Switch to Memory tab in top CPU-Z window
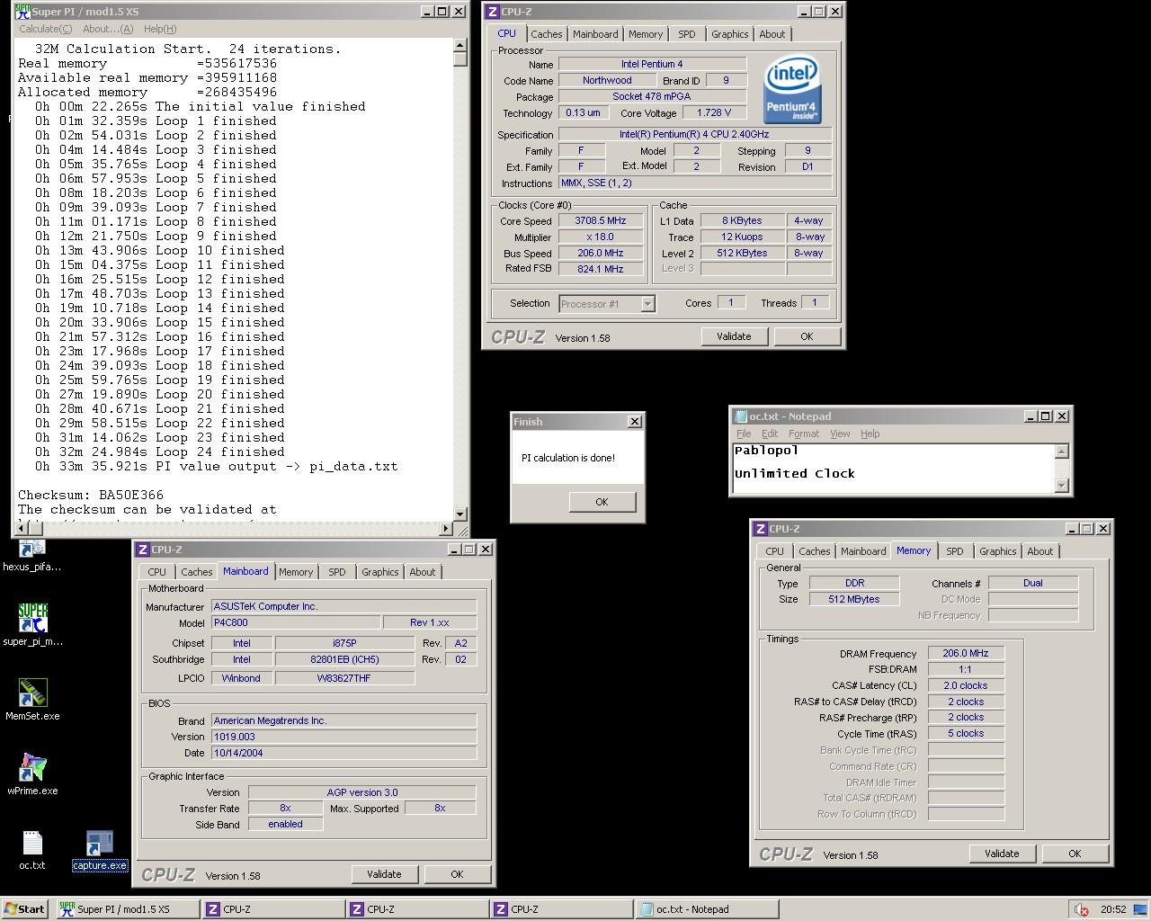 (646, 34)
